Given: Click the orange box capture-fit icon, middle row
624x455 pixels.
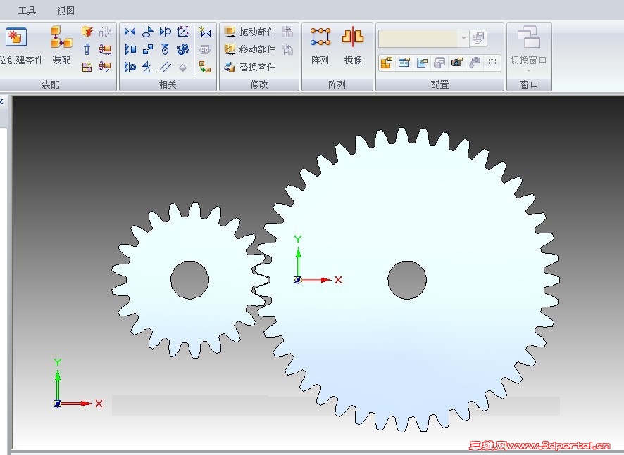Looking at the screenshot, I should (105, 49).
